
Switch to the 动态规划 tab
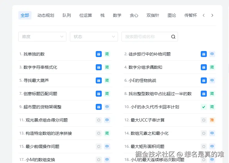coord(46,15)
